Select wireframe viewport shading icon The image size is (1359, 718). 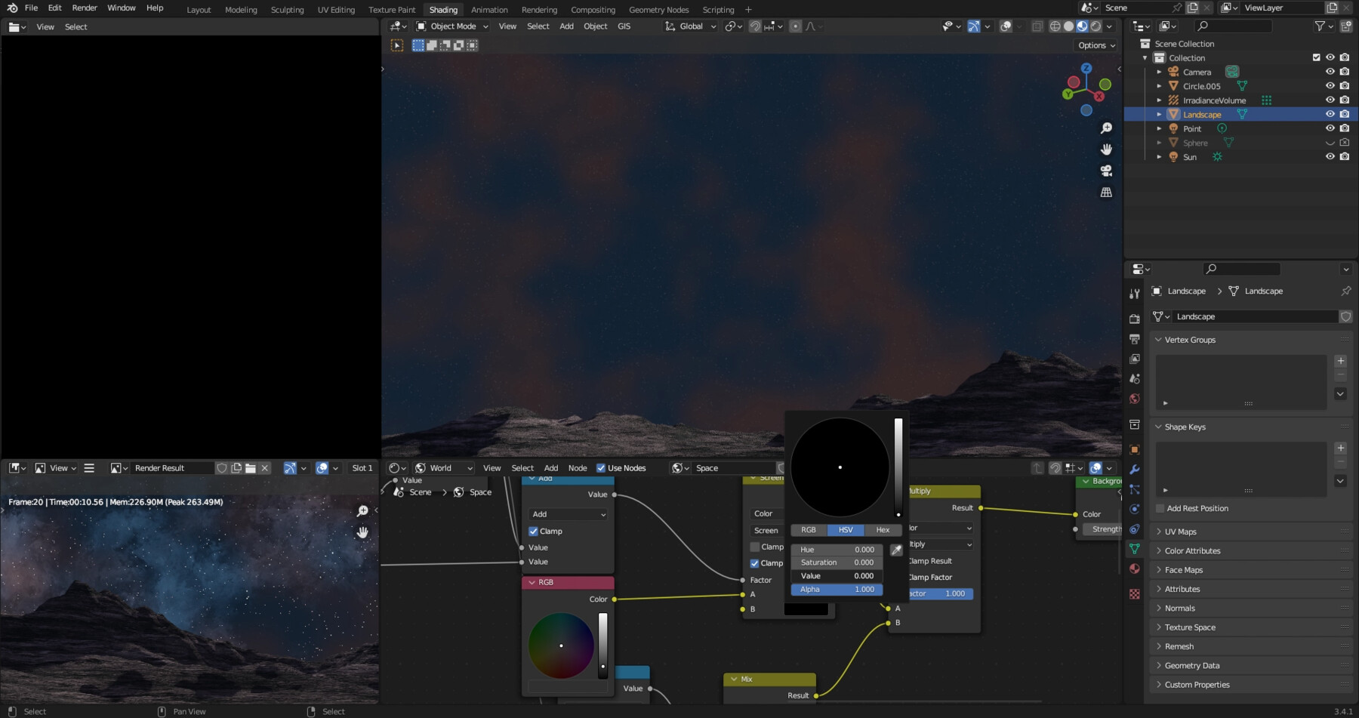tap(1055, 26)
